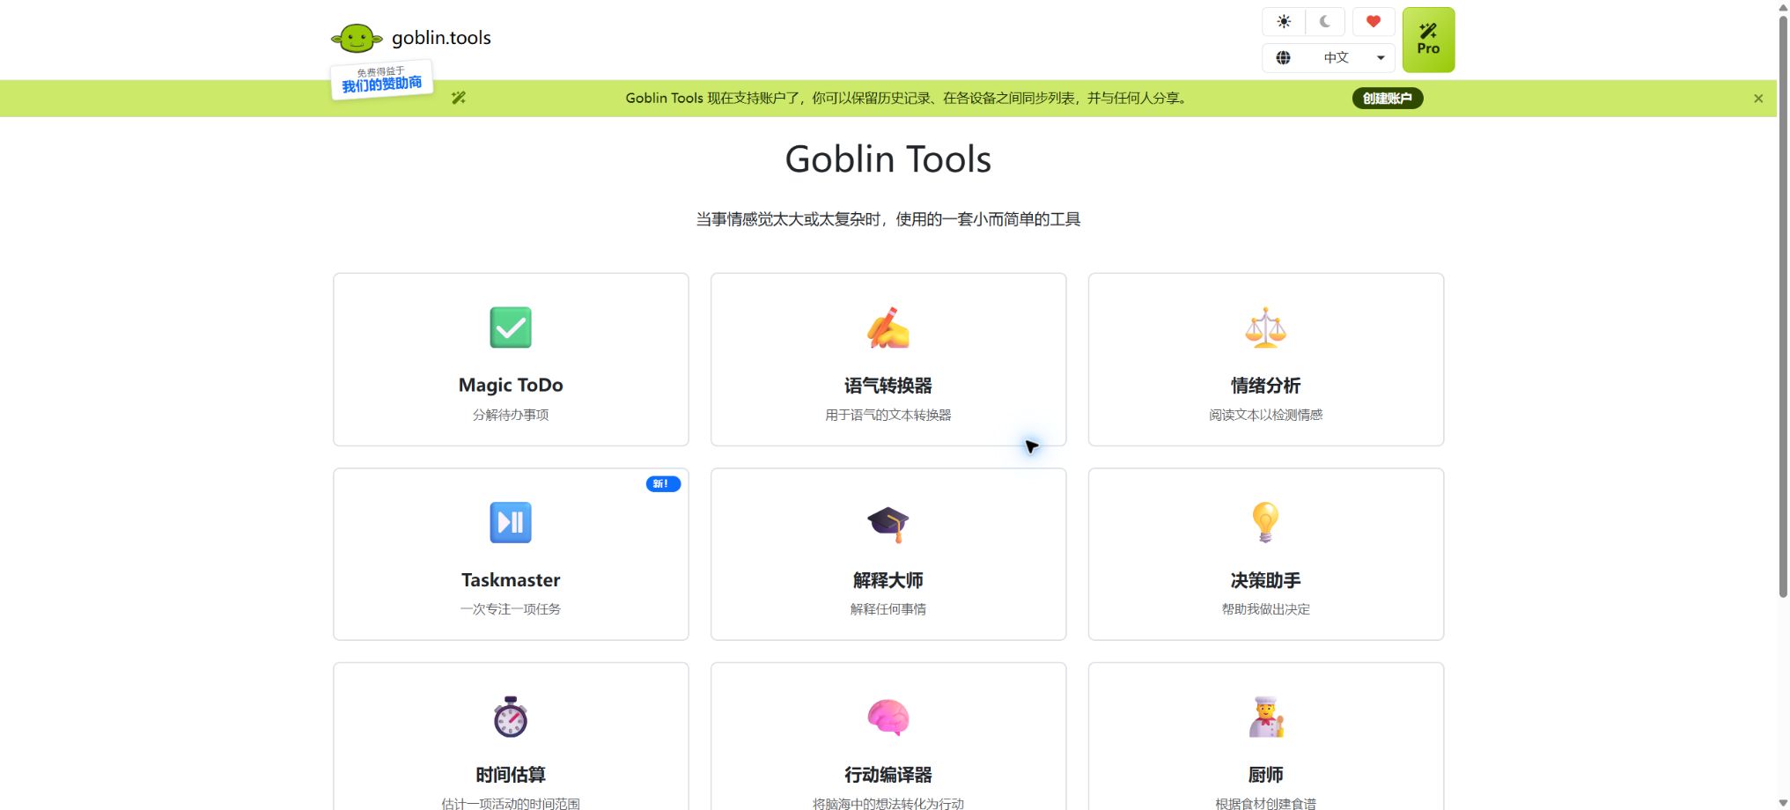Click the 用于语气的文本转换器 description text
This screenshot has height=810, width=1790.
tap(888, 415)
